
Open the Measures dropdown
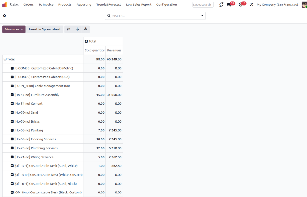pyautogui.click(x=14, y=29)
